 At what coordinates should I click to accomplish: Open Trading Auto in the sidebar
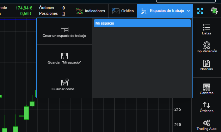coord(207,125)
